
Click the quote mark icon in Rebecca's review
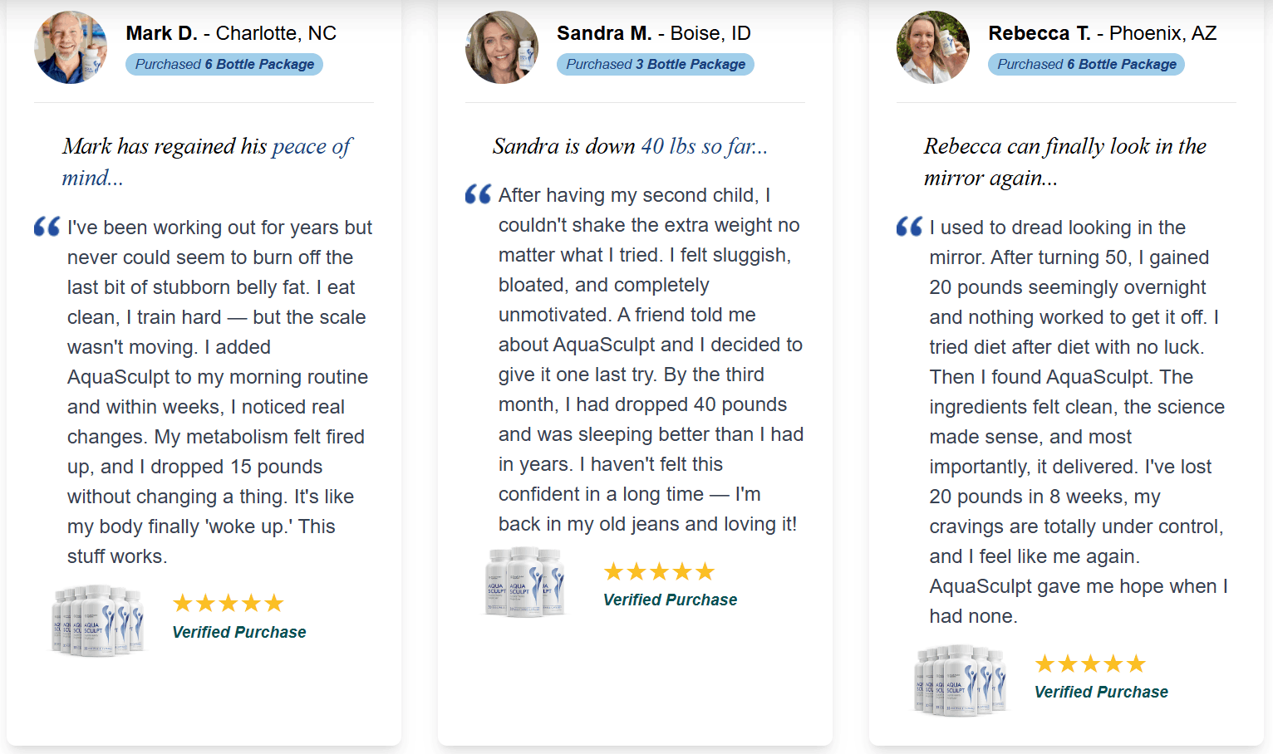tap(909, 227)
